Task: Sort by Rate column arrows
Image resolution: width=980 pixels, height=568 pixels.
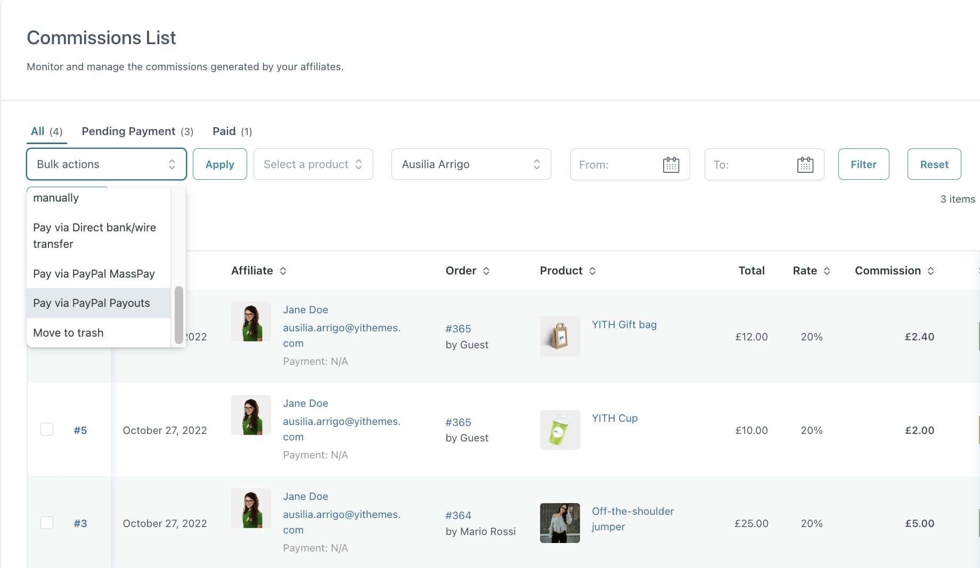Action: tap(827, 271)
